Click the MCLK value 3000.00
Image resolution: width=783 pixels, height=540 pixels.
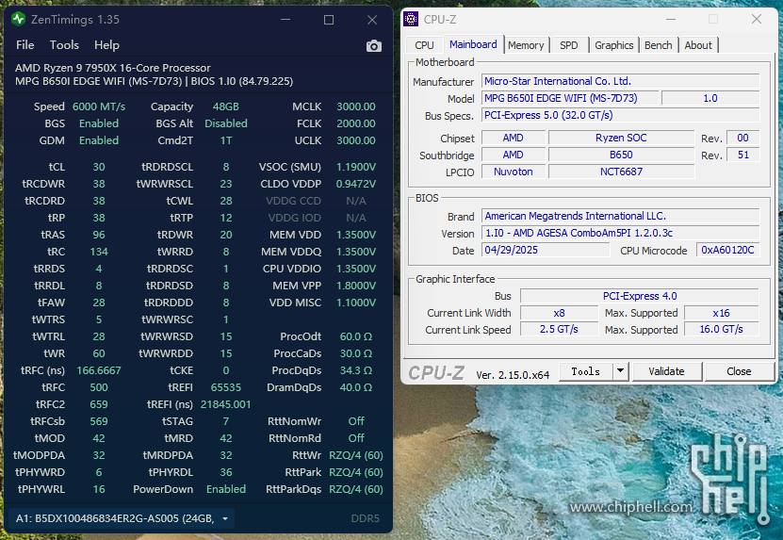(x=356, y=106)
